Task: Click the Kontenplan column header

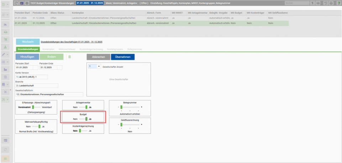Action: coord(108,13)
